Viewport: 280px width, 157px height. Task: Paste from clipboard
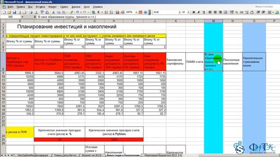pyautogui.click(x=63, y=12)
